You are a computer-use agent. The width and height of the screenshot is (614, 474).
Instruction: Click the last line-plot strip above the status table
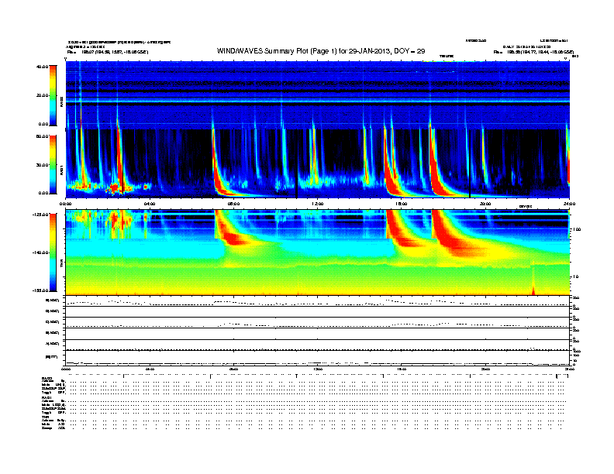pos(317,358)
